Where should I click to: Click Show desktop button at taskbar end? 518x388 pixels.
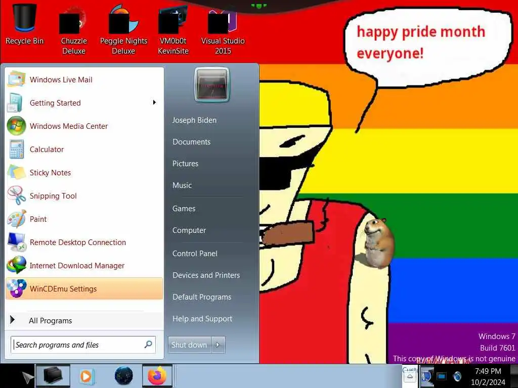pos(514,376)
